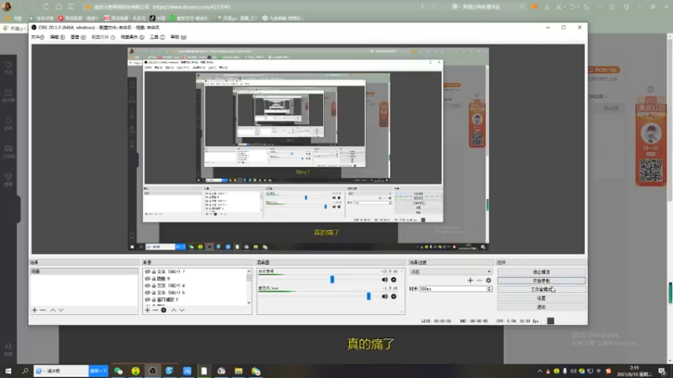This screenshot has width=673, height=378.
Task: Remove selected source with minus icon
Action: pos(156,310)
